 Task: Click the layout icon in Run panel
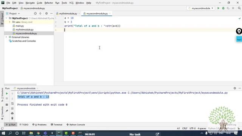(7, 105)
